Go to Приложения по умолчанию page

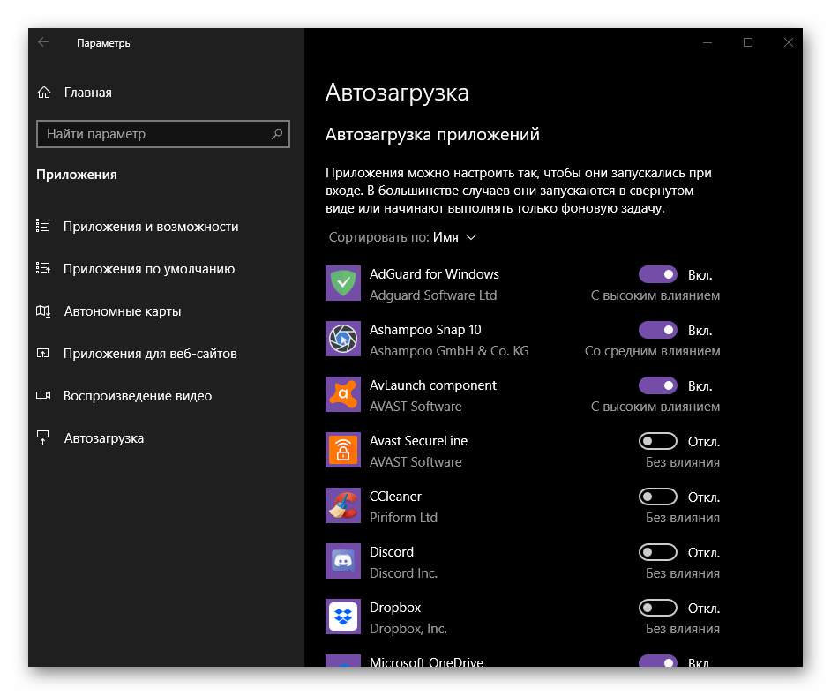tap(148, 269)
